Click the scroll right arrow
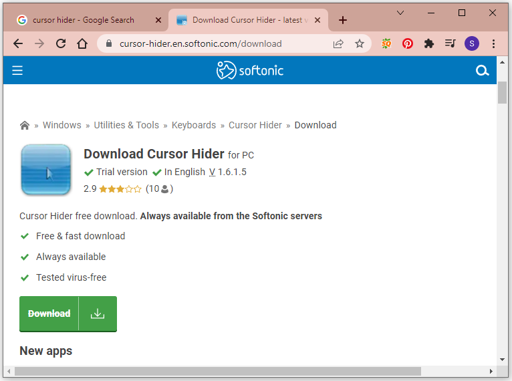Screen dimensions: 512x381 coord(491,371)
